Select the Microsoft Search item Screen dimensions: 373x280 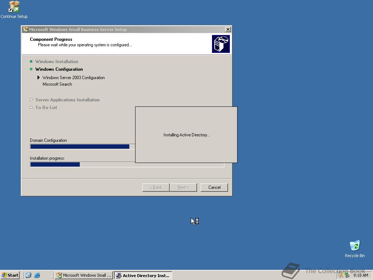(x=57, y=84)
